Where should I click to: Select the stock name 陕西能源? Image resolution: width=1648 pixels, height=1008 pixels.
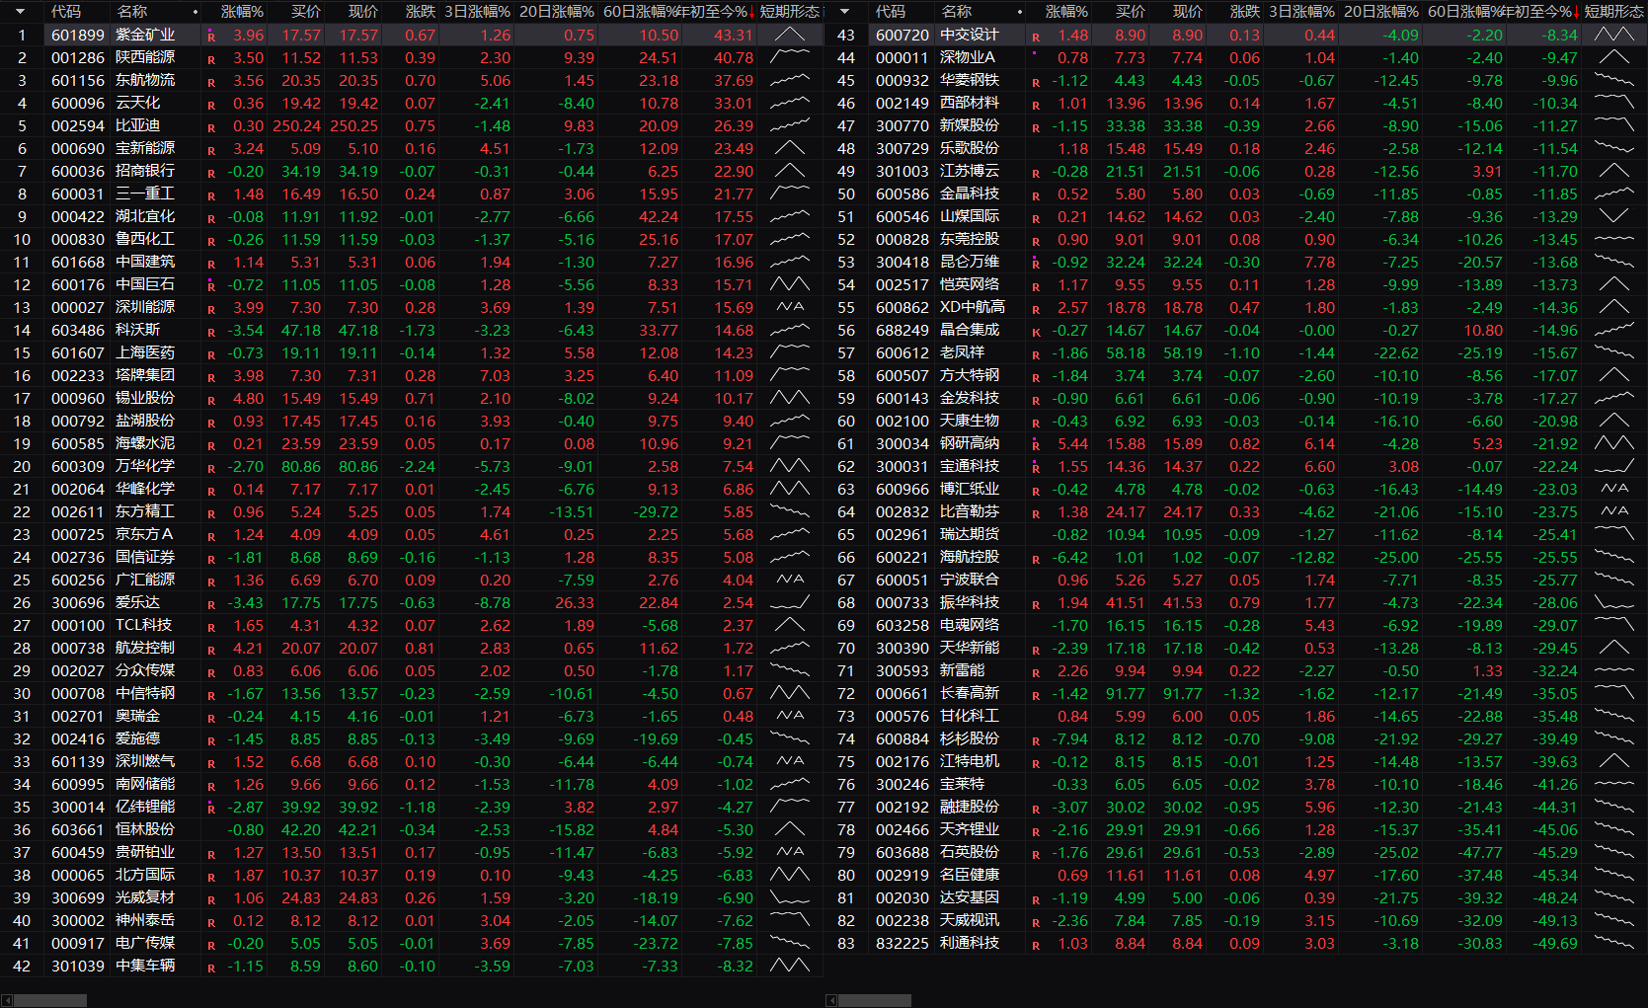[145, 57]
